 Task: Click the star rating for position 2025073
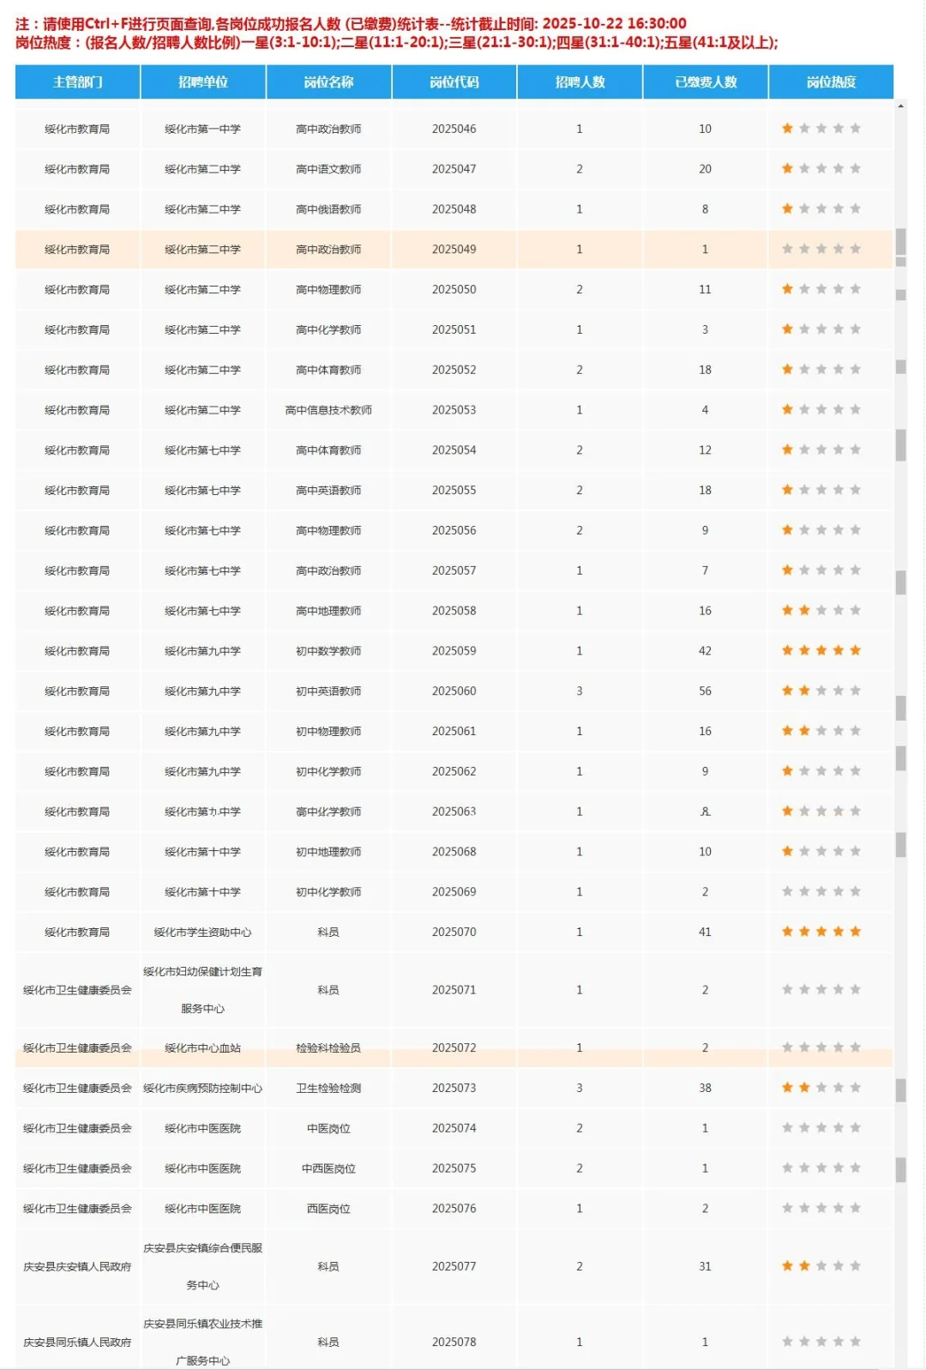(821, 1088)
